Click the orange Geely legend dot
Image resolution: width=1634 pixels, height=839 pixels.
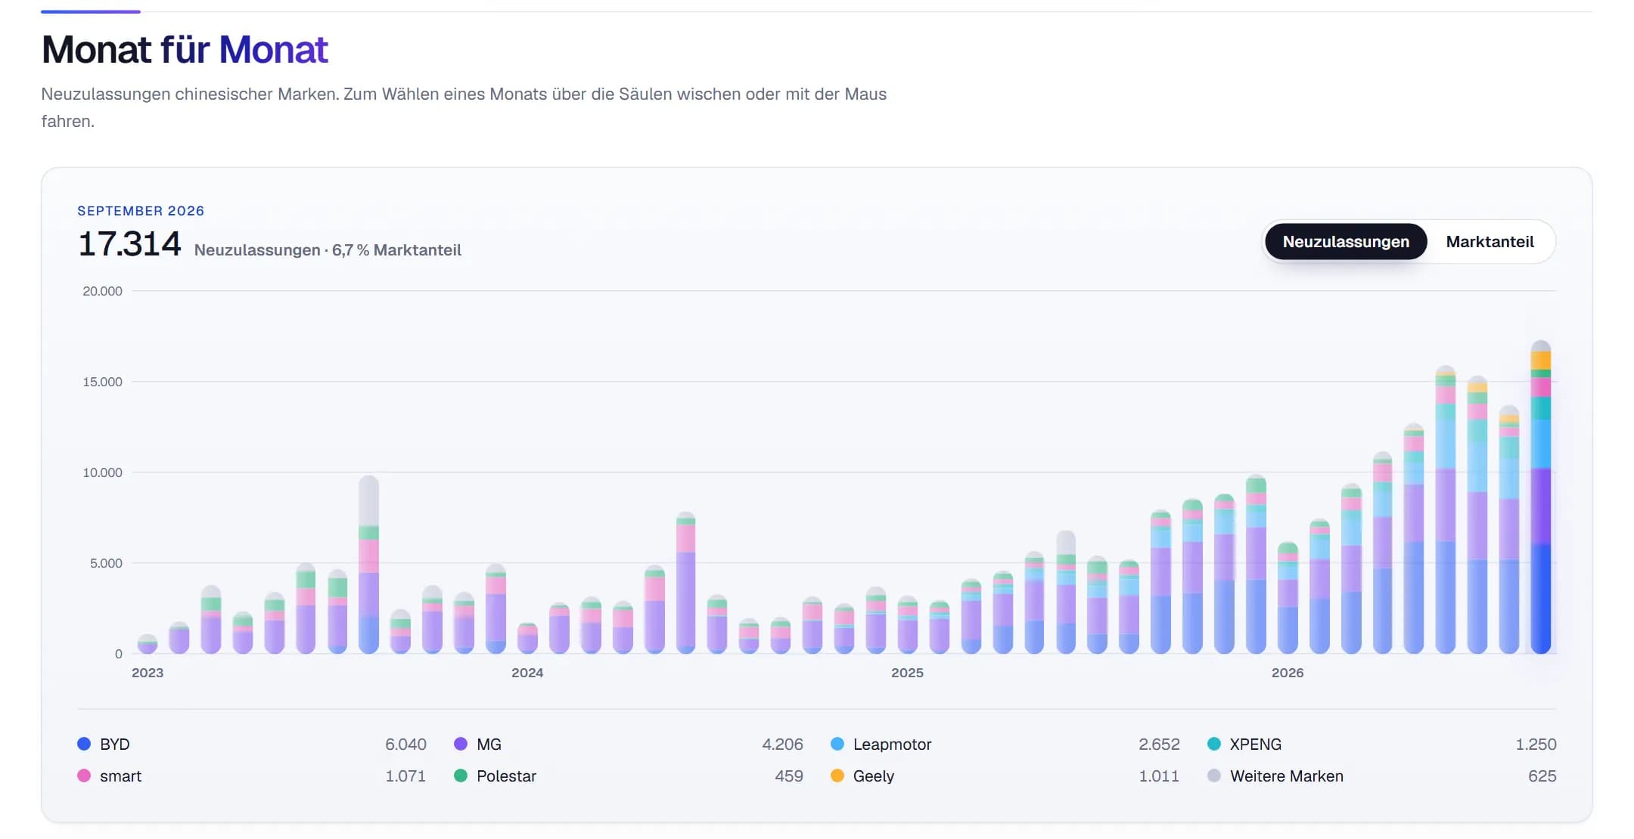pyautogui.click(x=837, y=776)
